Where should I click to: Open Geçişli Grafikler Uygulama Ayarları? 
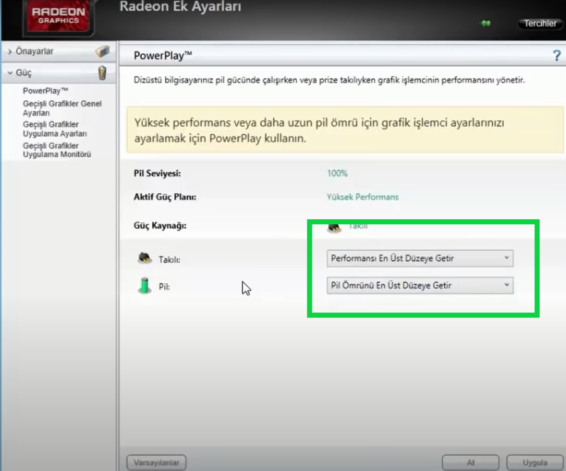[55, 128]
